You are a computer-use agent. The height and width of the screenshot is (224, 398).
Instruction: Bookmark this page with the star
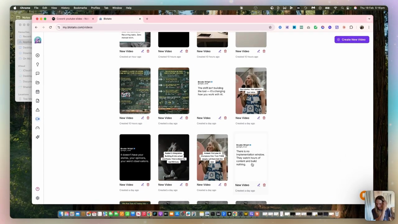point(270,27)
